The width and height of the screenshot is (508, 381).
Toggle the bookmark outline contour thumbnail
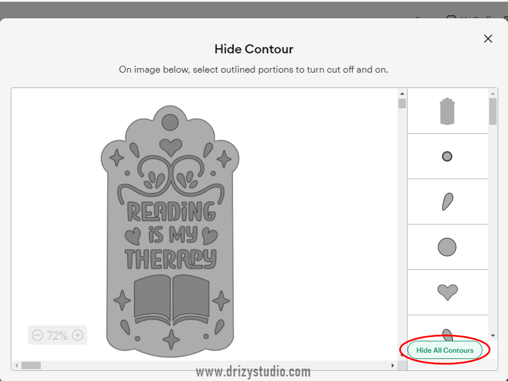[x=447, y=111]
